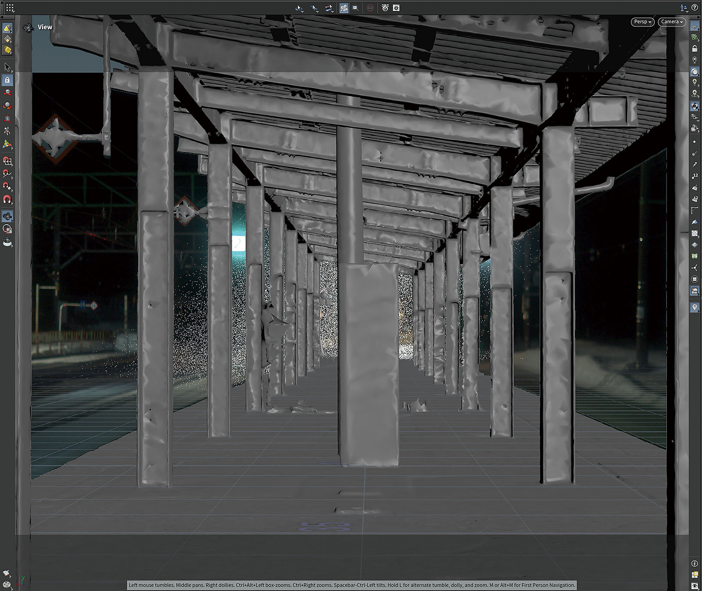Click the red magnet Snap to Grid icon
Image resolution: width=702 pixels, height=591 pixels.
pos(7,161)
